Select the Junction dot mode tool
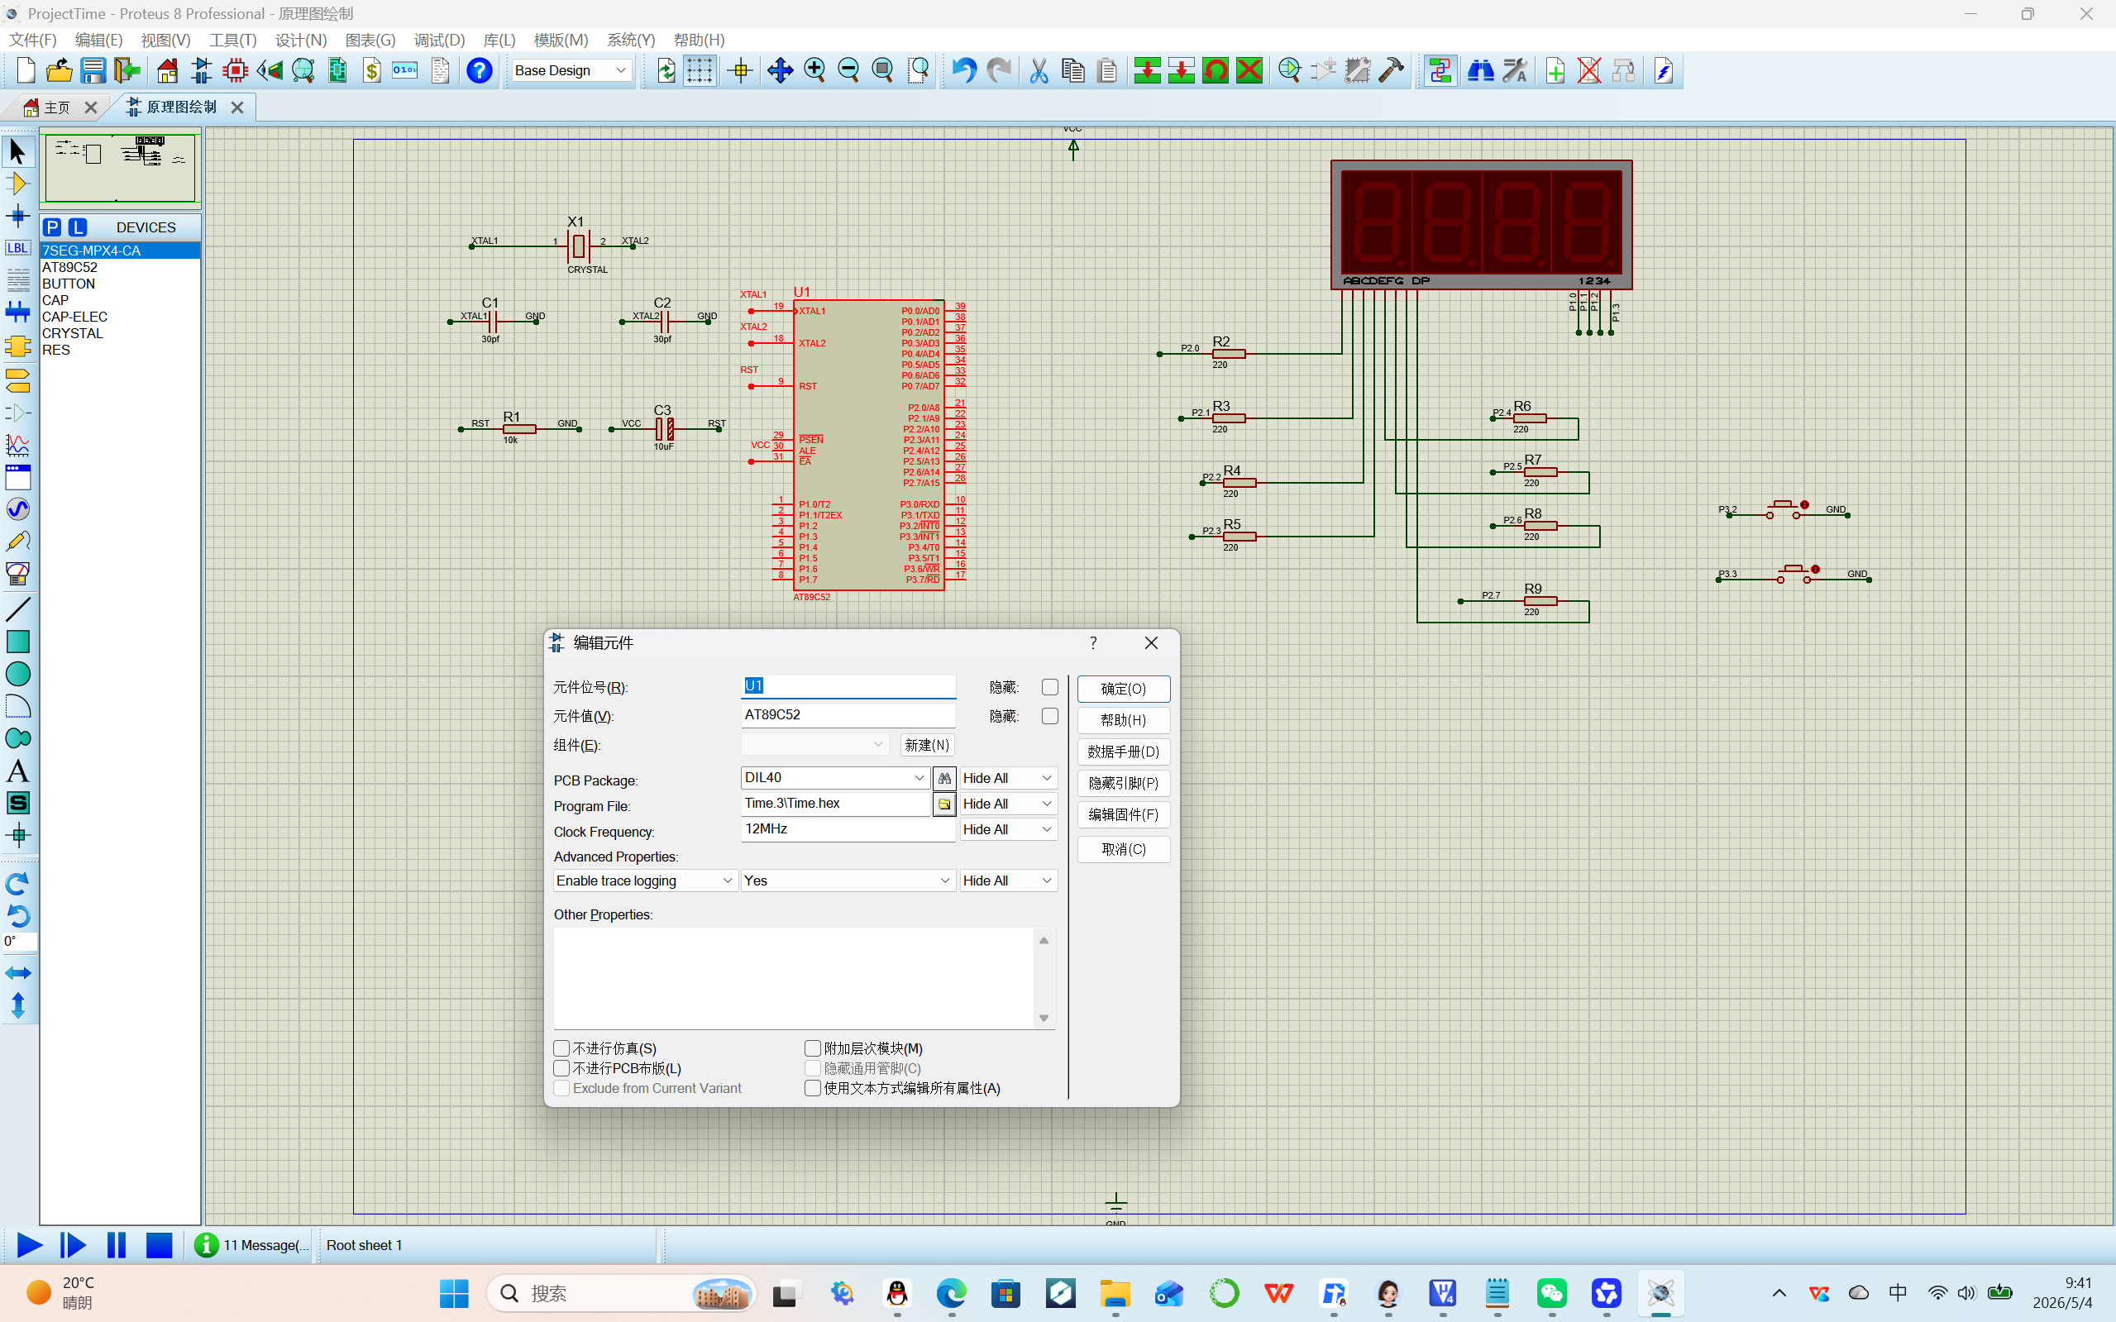 (x=17, y=215)
